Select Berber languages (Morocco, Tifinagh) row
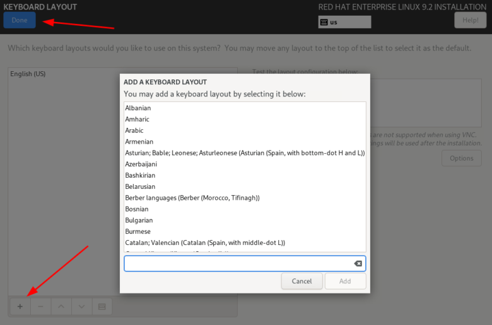The image size is (492, 325). [245, 198]
